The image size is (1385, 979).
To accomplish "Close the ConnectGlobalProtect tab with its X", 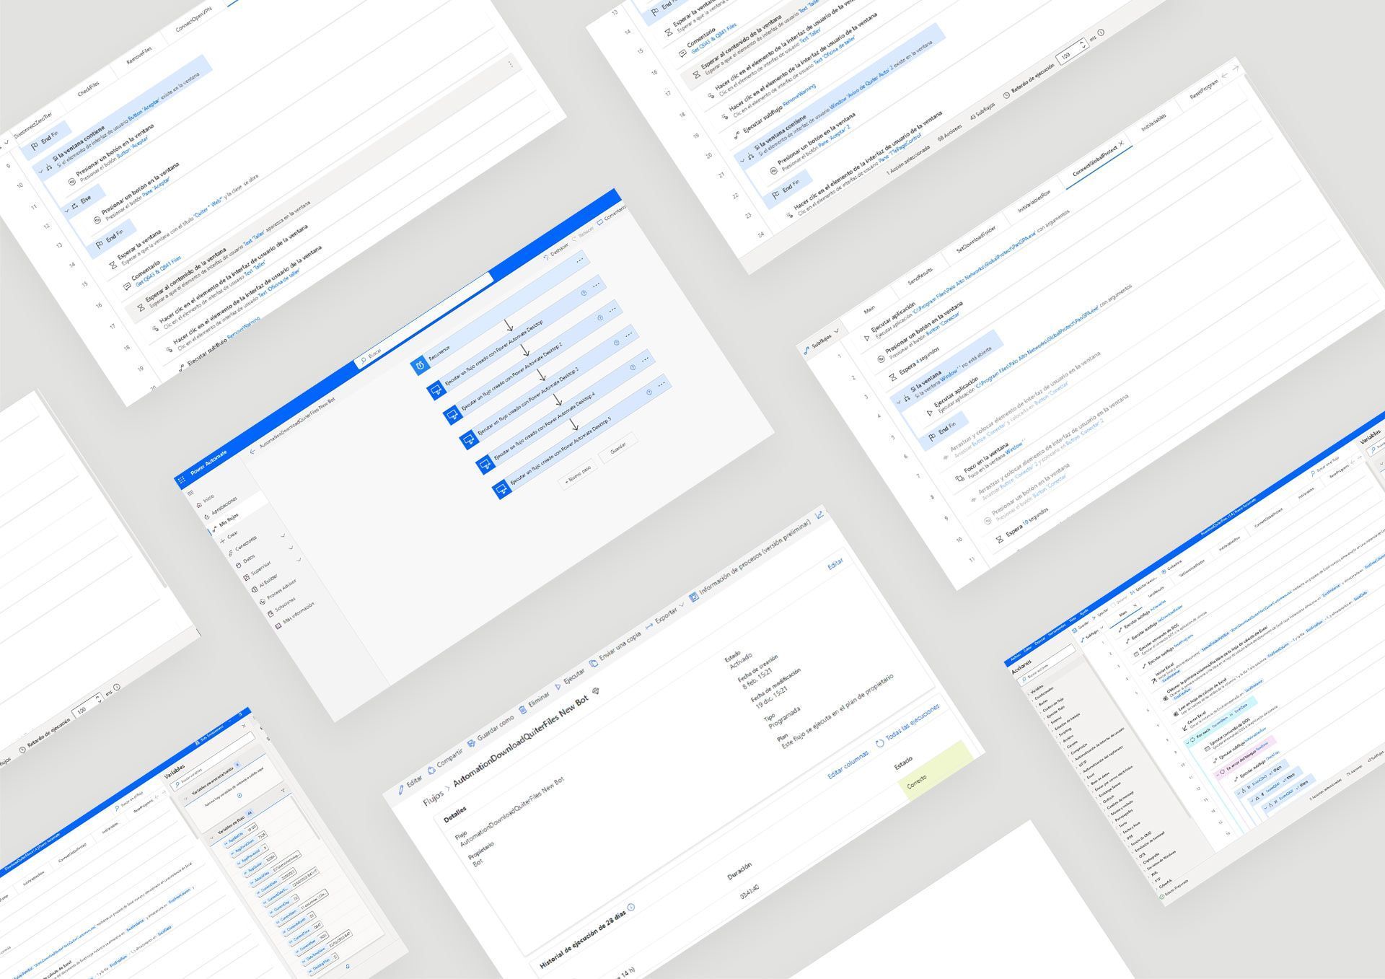I will tap(1121, 144).
